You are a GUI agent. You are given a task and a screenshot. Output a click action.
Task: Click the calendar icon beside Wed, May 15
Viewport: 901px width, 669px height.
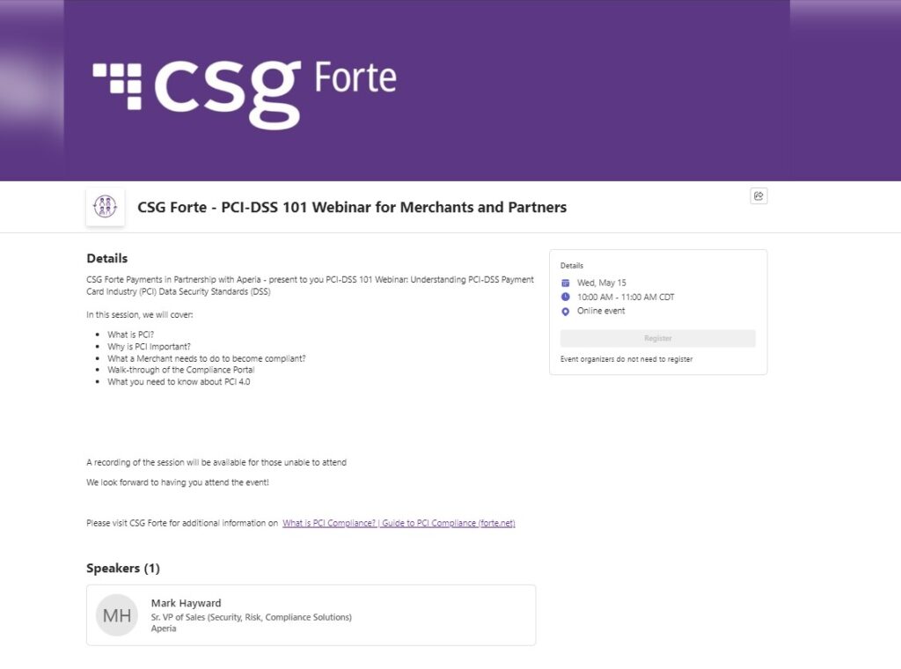566,283
